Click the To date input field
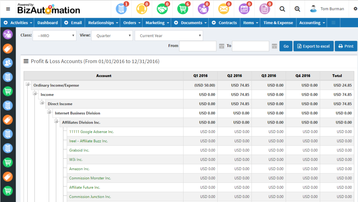Image resolution: width=358 pixels, height=202 pixels. coord(250,46)
